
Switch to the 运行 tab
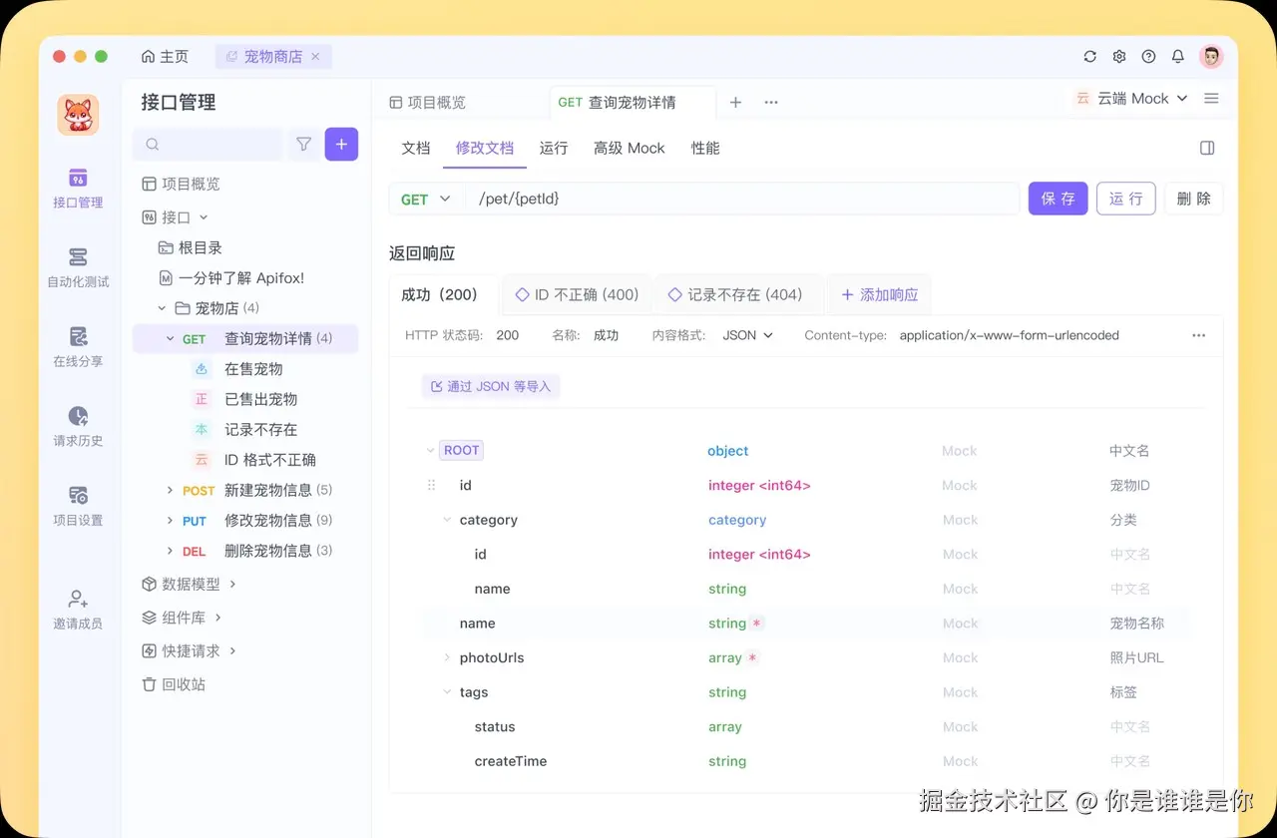coord(553,148)
